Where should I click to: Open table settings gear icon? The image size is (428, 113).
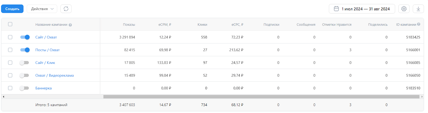coord(404,9)
